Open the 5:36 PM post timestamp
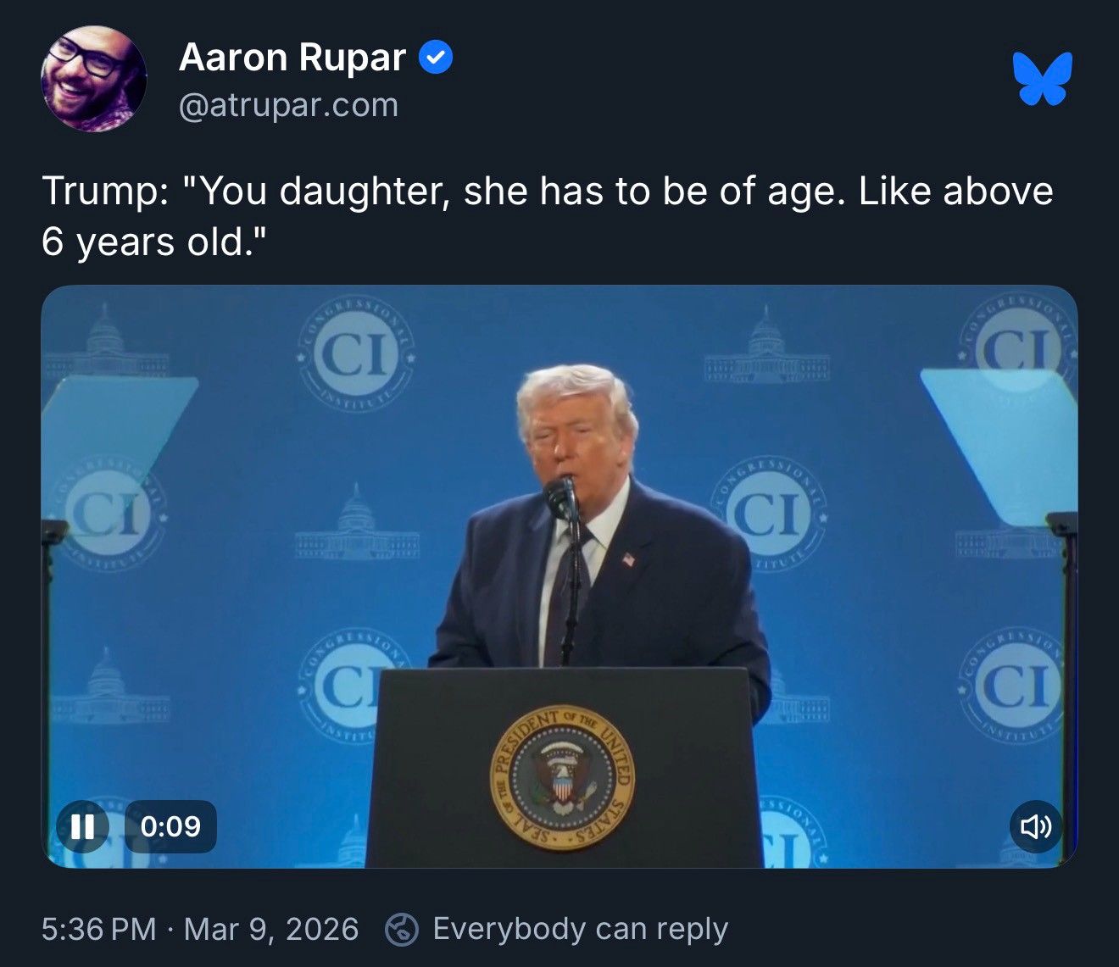The width and height of the screenshot is (1119, 967). pos(98,929)
